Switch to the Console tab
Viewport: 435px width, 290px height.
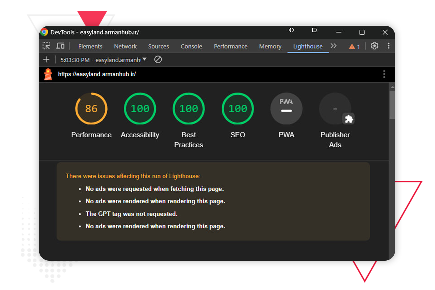tap(191, 46)
